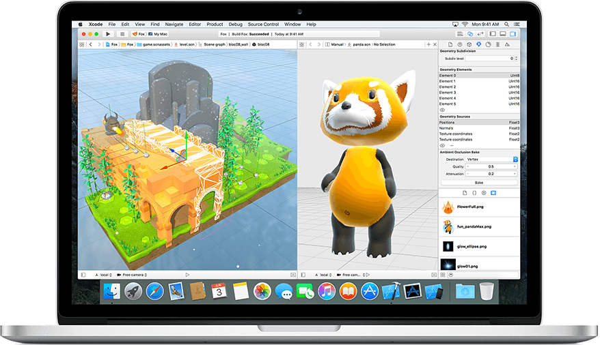
Task: Open the Physics inspector spring icon
Action: click(497, 44)
